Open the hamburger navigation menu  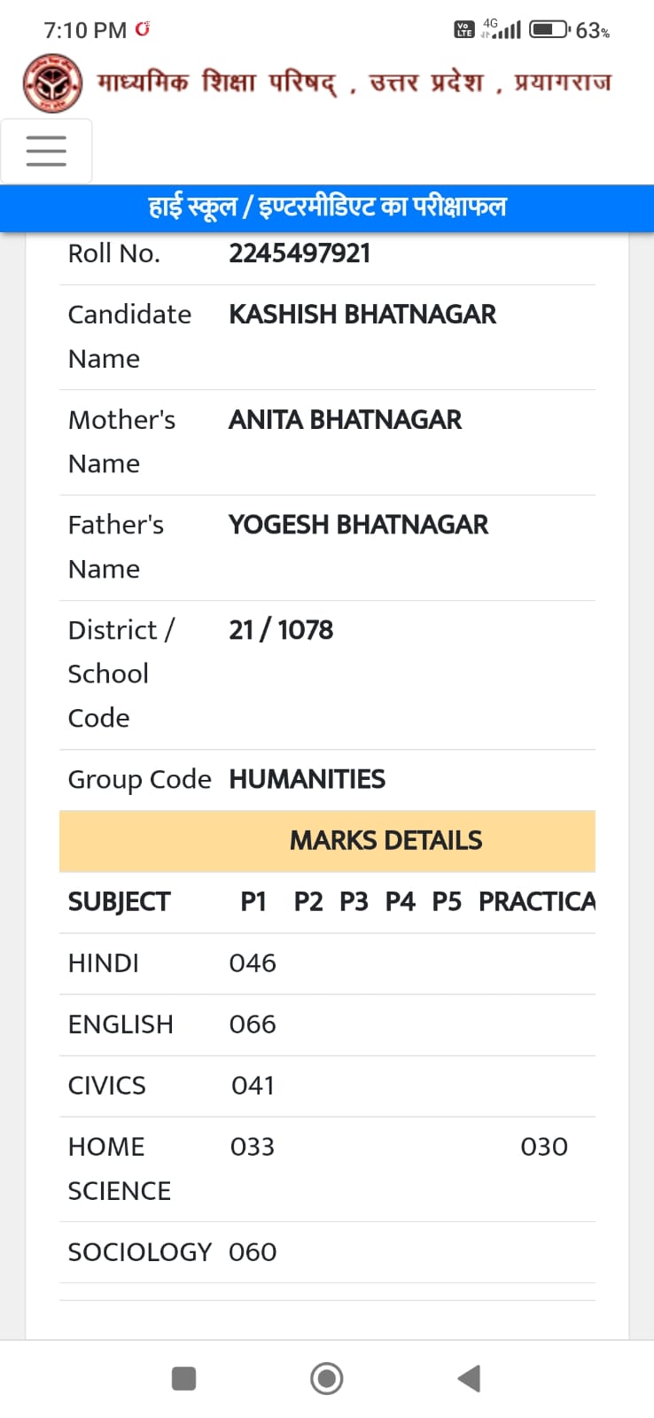pos(46,152)
